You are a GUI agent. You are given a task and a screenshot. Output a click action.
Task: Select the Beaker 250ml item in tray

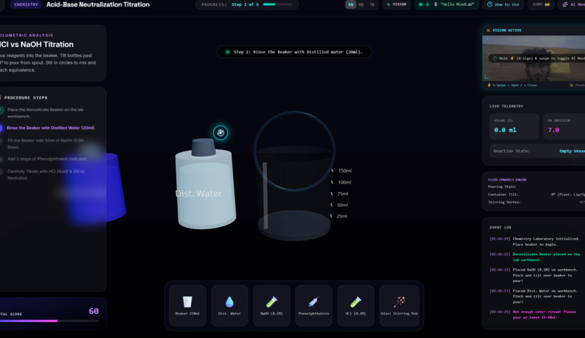(187, 305)
